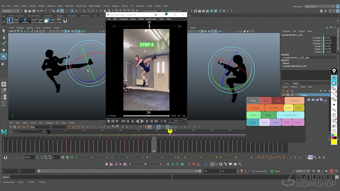The image size is (340, 191).
Task: Open the 30 fps frame rate dropdown
Action: point(303,171)
